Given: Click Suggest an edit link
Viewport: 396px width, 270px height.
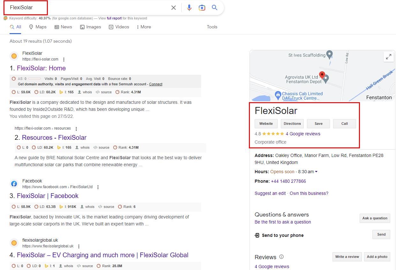Looking at the screenshot, I should coord(270,193).
